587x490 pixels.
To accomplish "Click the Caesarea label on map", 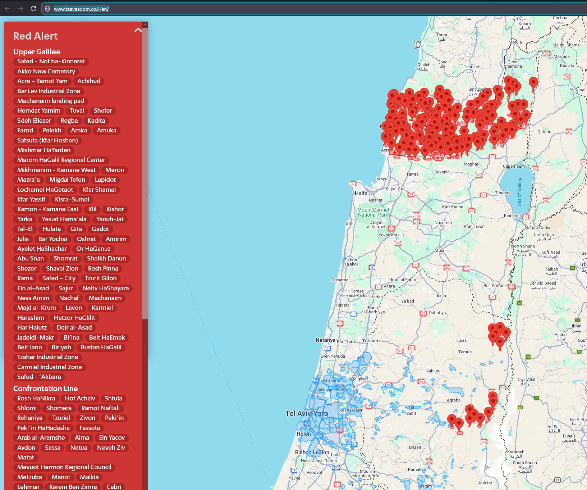I will 339,280.
